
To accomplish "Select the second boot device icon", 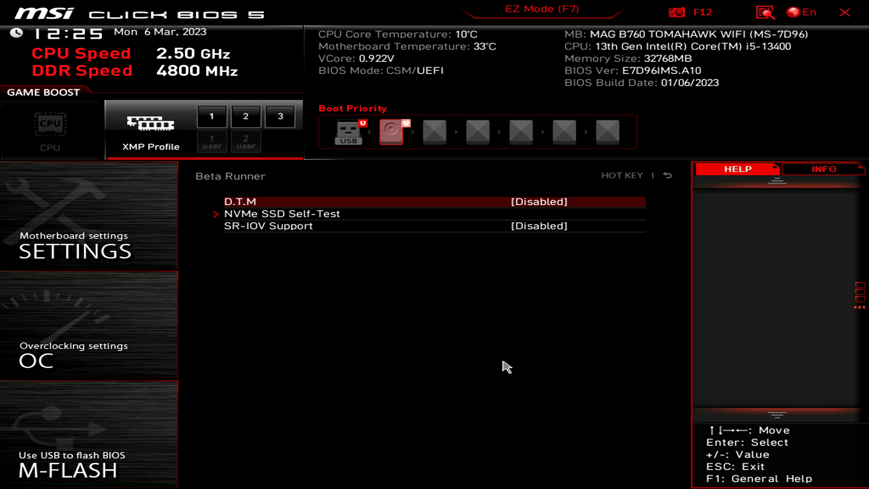I will (391, 131).
